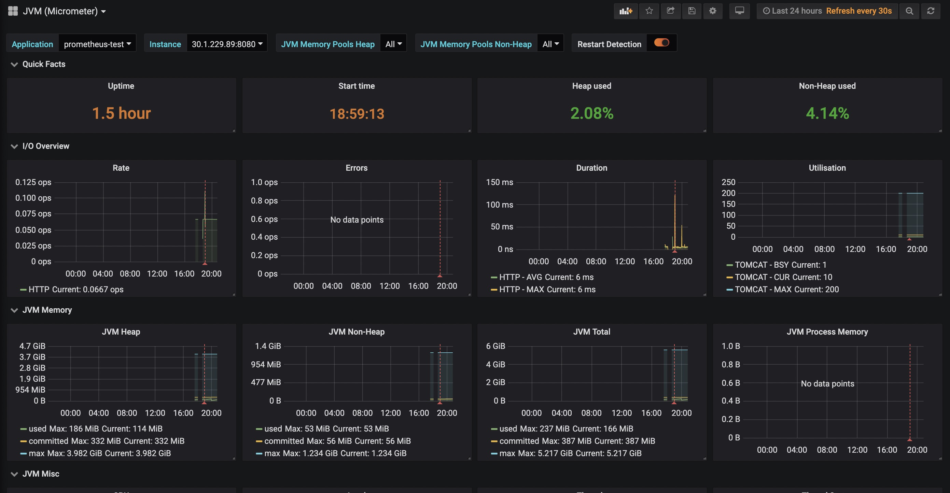Click the used series color swatch in JVM Heap
950x493 pixels.
tap(23, 428)
